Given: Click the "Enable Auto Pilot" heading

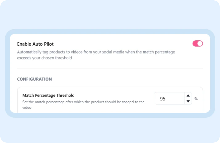Looking at the screenshot, I should coord(35,44).
